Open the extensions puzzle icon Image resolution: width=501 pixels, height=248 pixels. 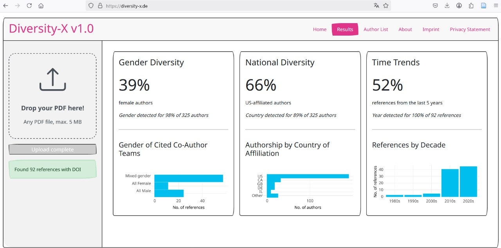pyautogui.click(x=471, y=6)
